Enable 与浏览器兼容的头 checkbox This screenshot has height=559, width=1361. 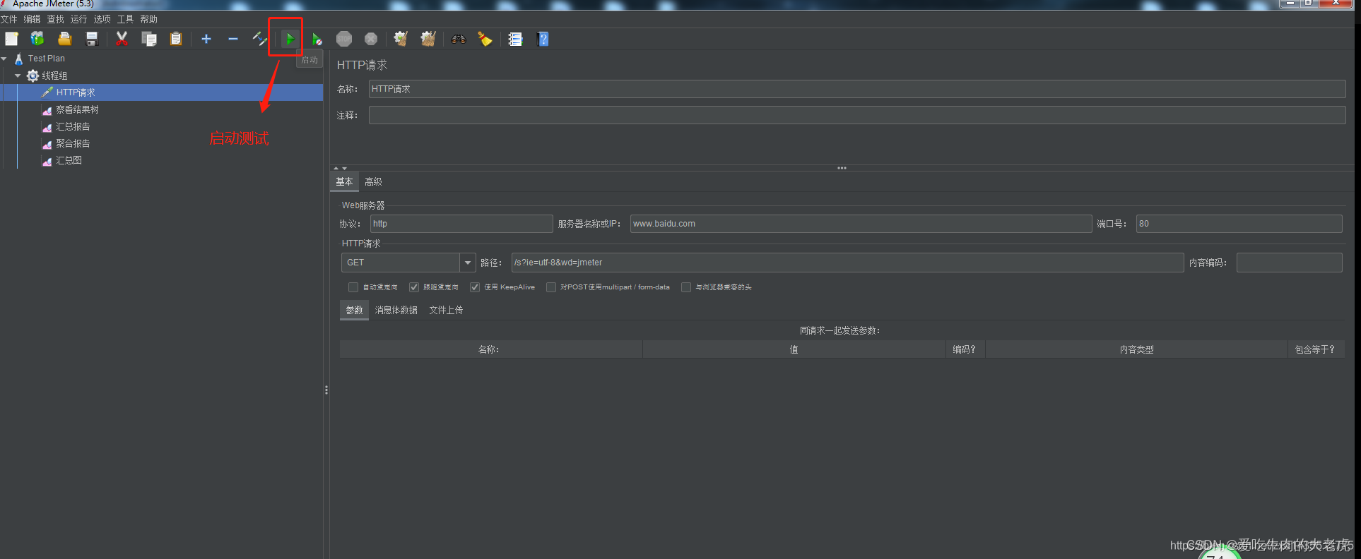tap(686, 287)
